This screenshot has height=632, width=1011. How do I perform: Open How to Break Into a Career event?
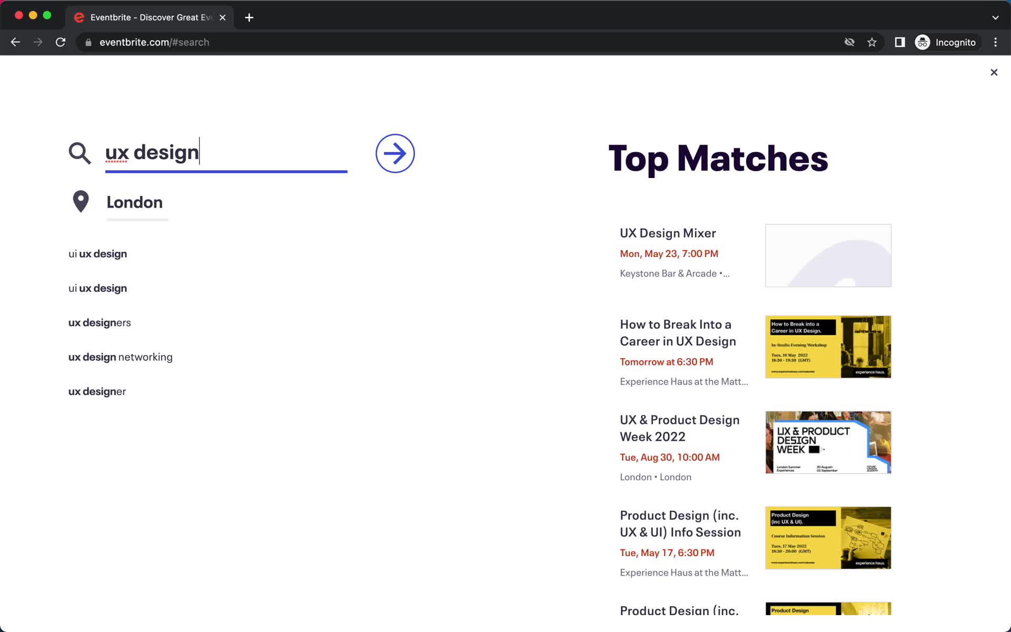(678, 333)
